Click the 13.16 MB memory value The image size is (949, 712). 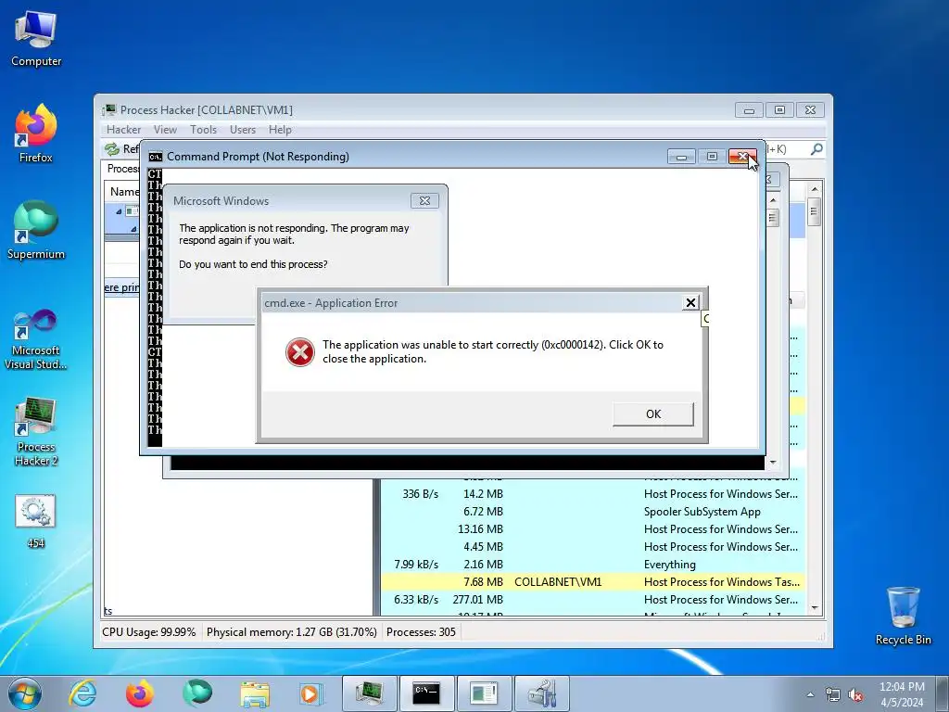(481, 529)
